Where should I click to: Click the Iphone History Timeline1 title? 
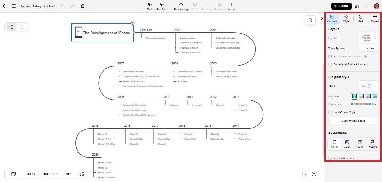pyautogui.click(x=38, y=6)
